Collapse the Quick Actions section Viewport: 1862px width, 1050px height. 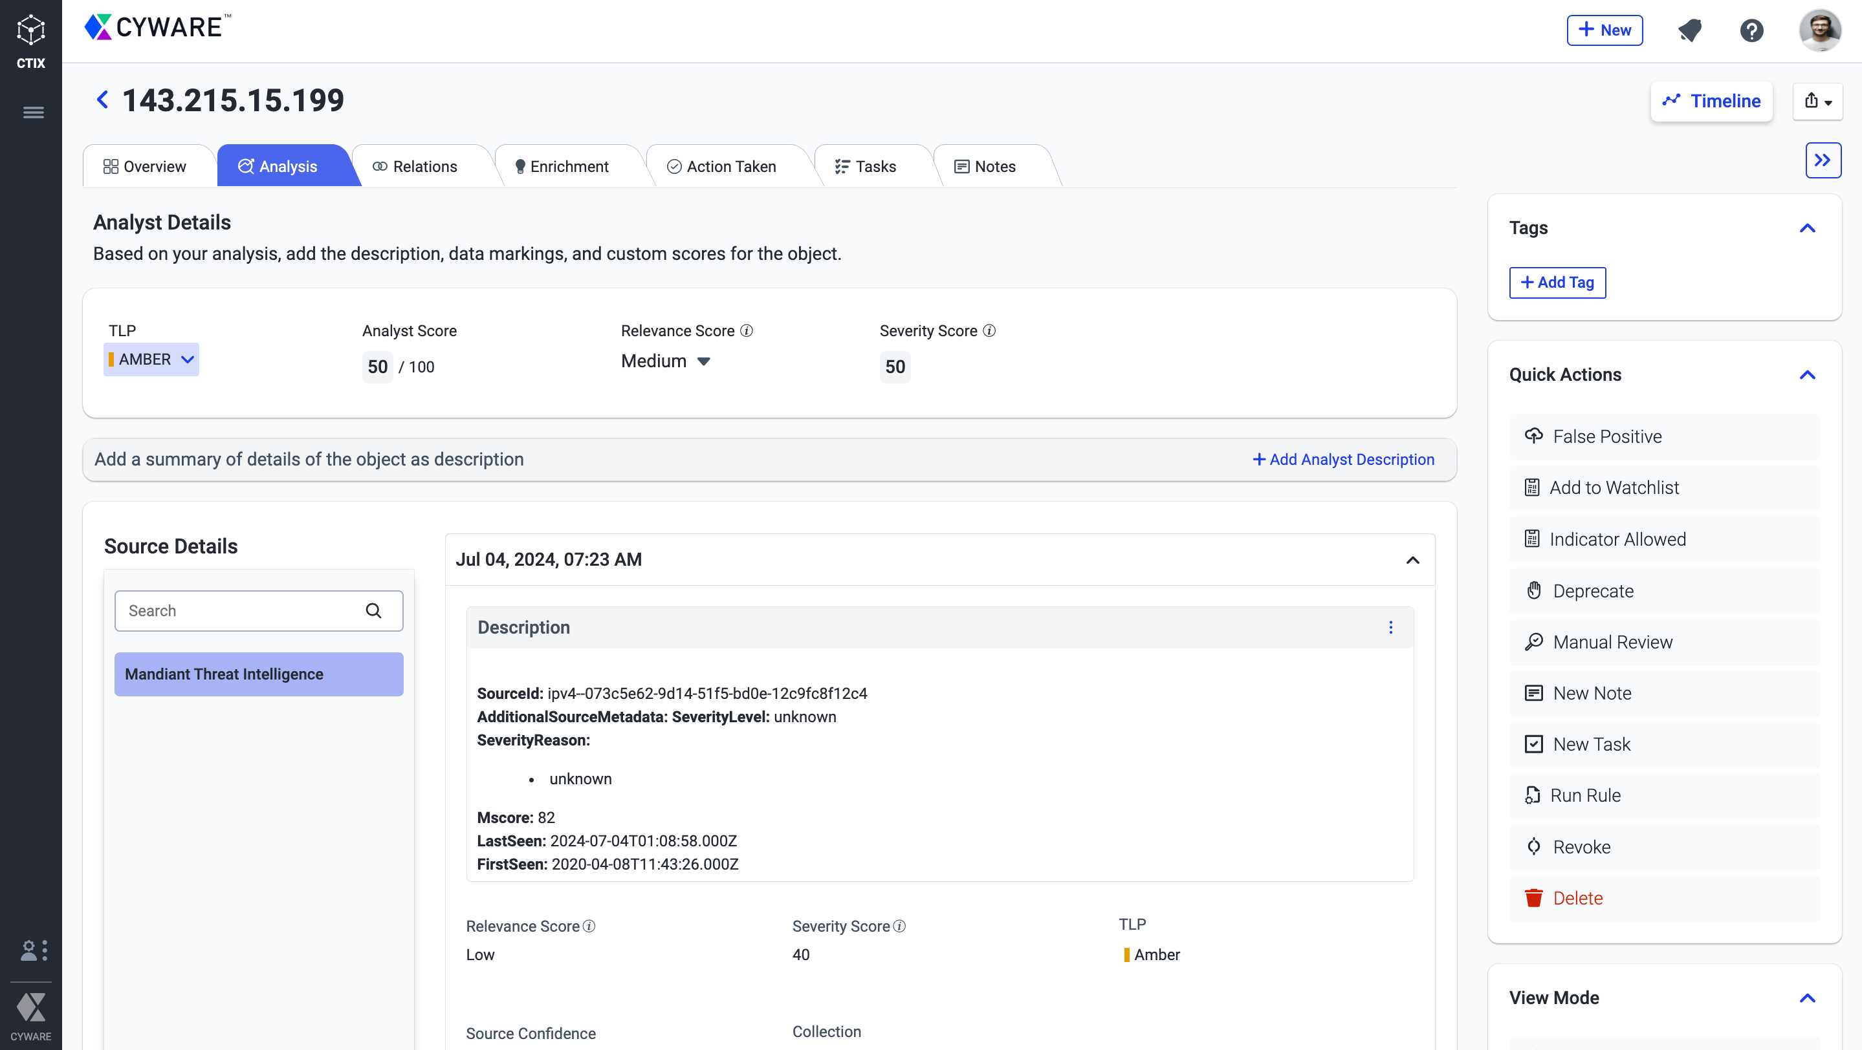[x=1807, y=375]
